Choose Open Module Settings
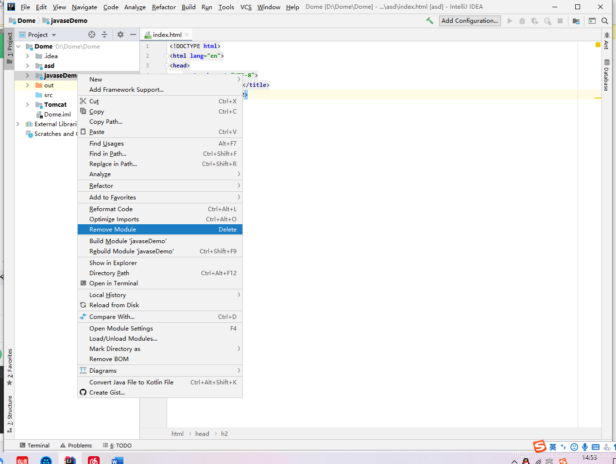Viewport: 616px width, 464px height. pyautogui.click(x=160, y=329)
